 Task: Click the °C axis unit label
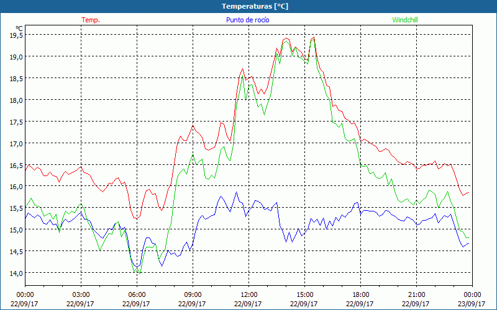click(19, 29)
